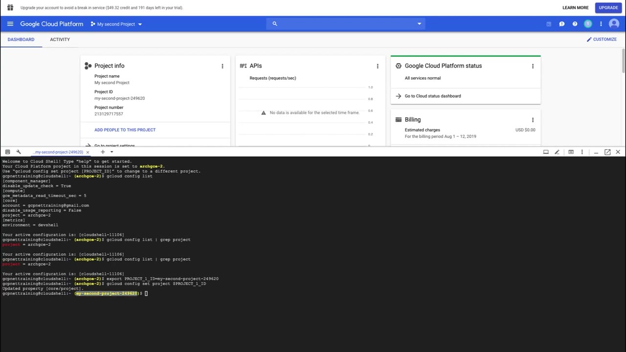Open the help question mark icon
This screenshot has width=626, height=352.
click(575, 24)
